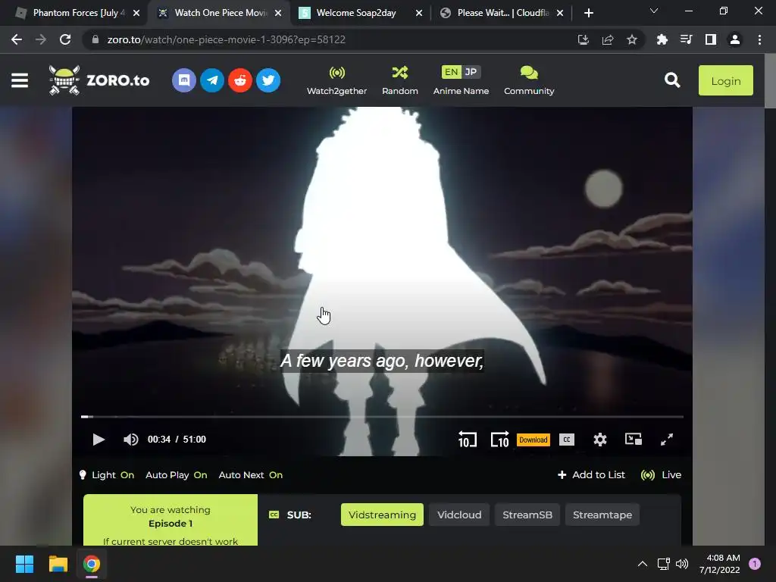
Task: Show hidden system tray icons
Action: click(643, 564)
